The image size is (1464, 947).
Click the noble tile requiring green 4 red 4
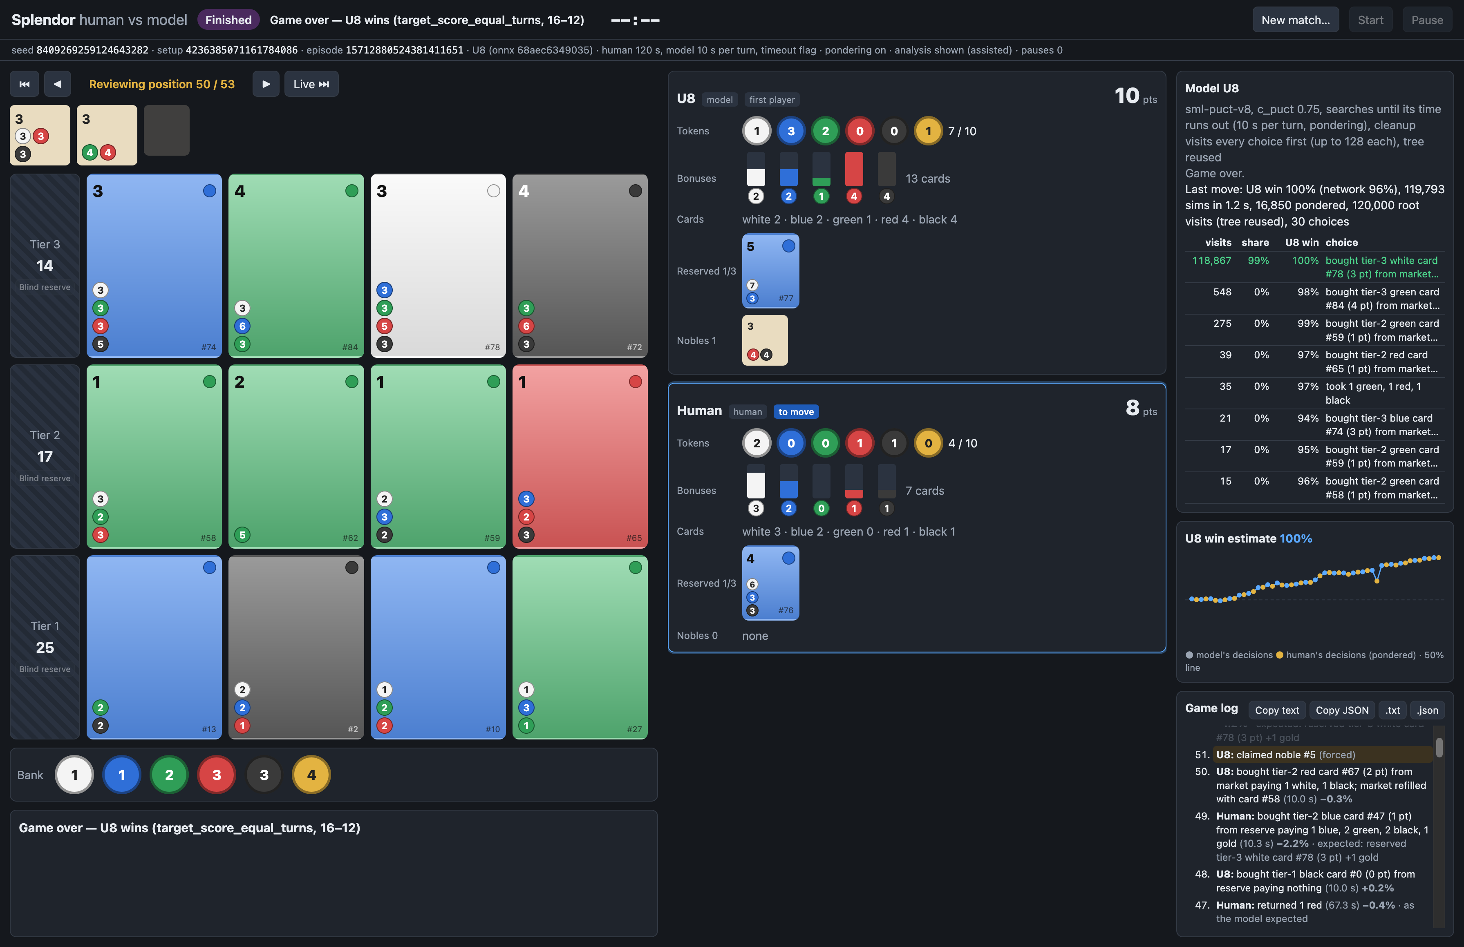(107, 135)
